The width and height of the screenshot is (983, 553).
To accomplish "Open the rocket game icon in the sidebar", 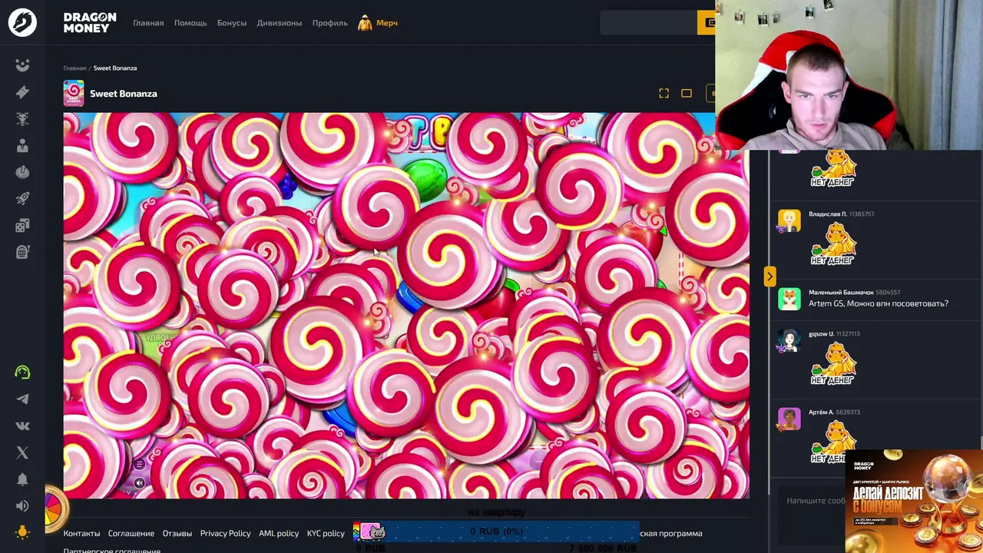I will pos(22,199).
